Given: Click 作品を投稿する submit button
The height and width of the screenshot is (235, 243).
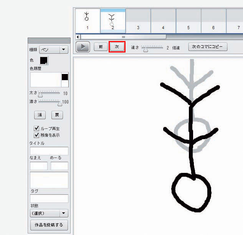Looking at the screenshot, I should pyautogui.click(x=49, y=225).
